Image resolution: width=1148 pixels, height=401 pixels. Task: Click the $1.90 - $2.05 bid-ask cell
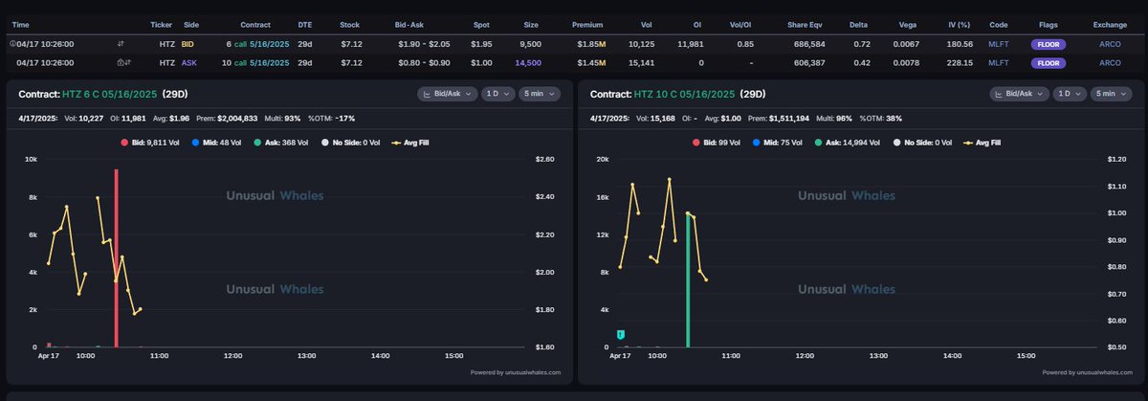(422, 44)
